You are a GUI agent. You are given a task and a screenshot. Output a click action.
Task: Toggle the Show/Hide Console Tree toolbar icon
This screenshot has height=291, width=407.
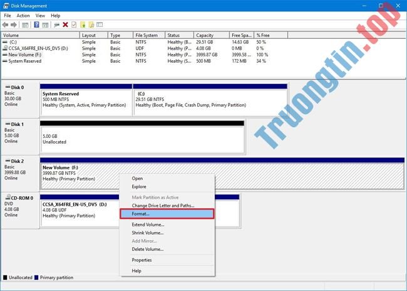pyautogui.click(x=25, y=25)
